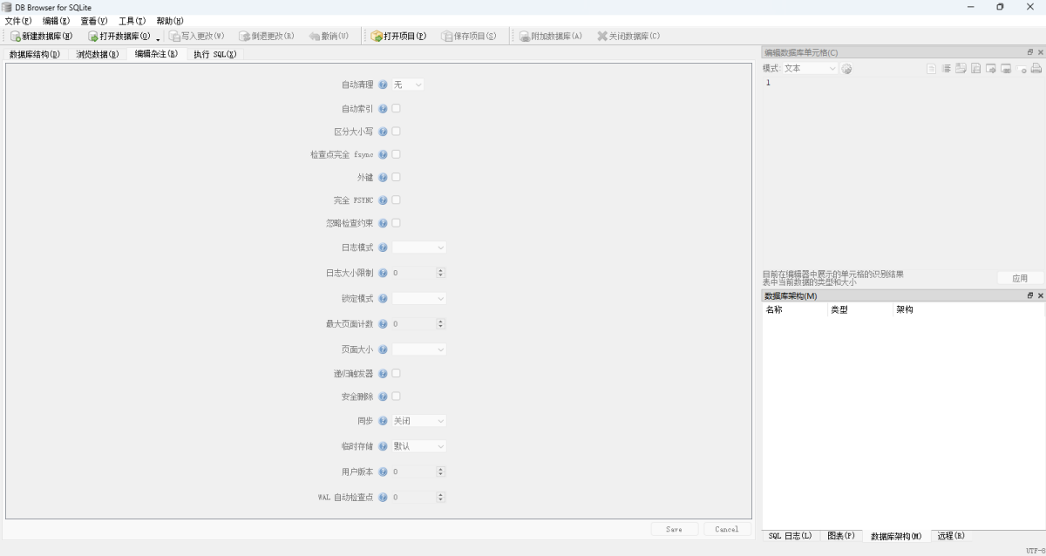1046x556 pixels.
Task: Click the print icon in the cell editor panel
Action: (x=1036, y=68)
